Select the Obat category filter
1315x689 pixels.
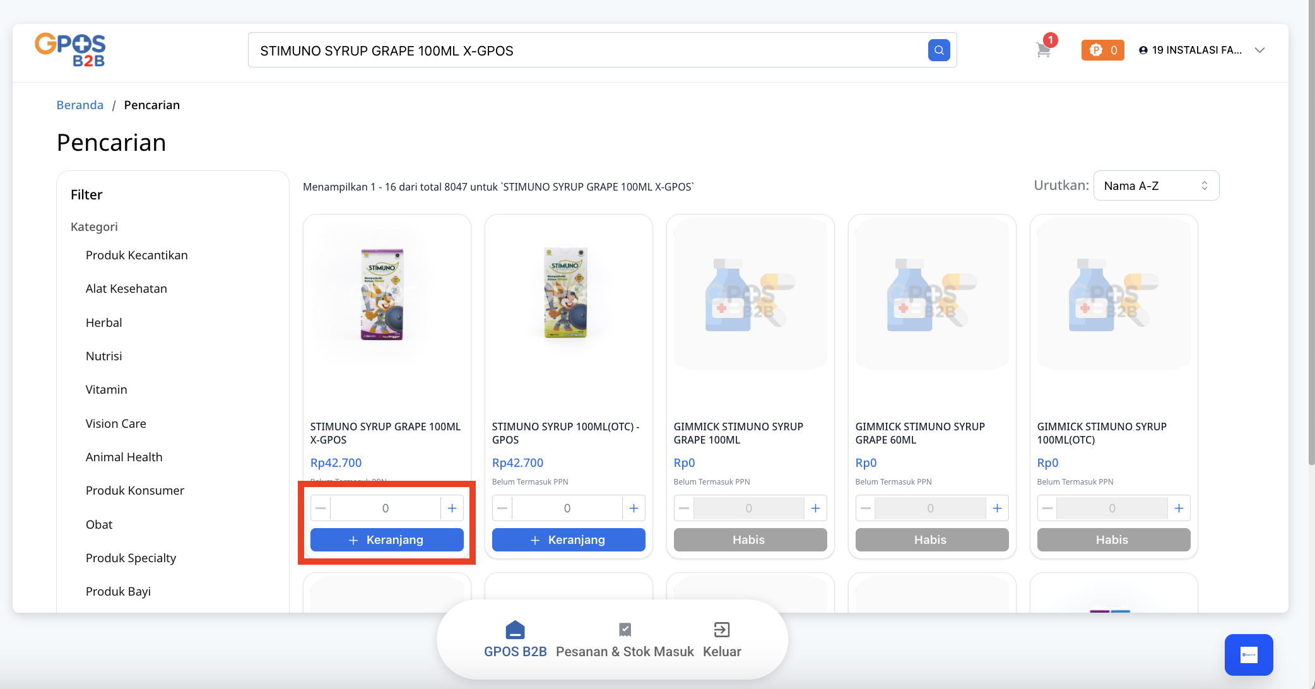[99, 524]
